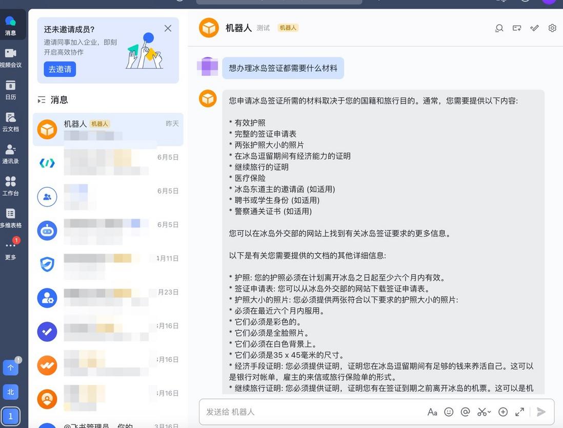The height and width of the screenshot is (428, 563).
Task: Click the add-to-group screen icon in chat header
Action: (517, 28)
